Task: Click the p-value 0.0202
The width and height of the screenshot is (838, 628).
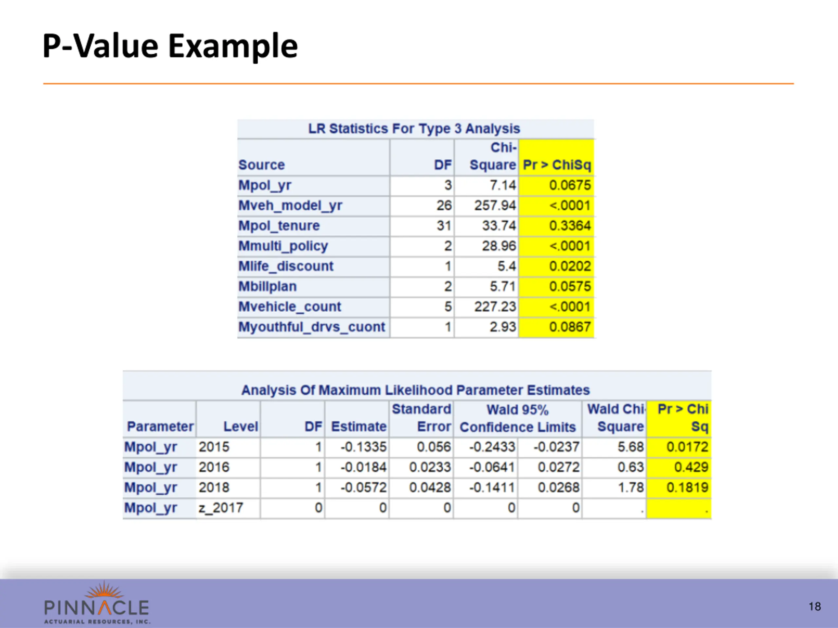Action: [570, 267]
